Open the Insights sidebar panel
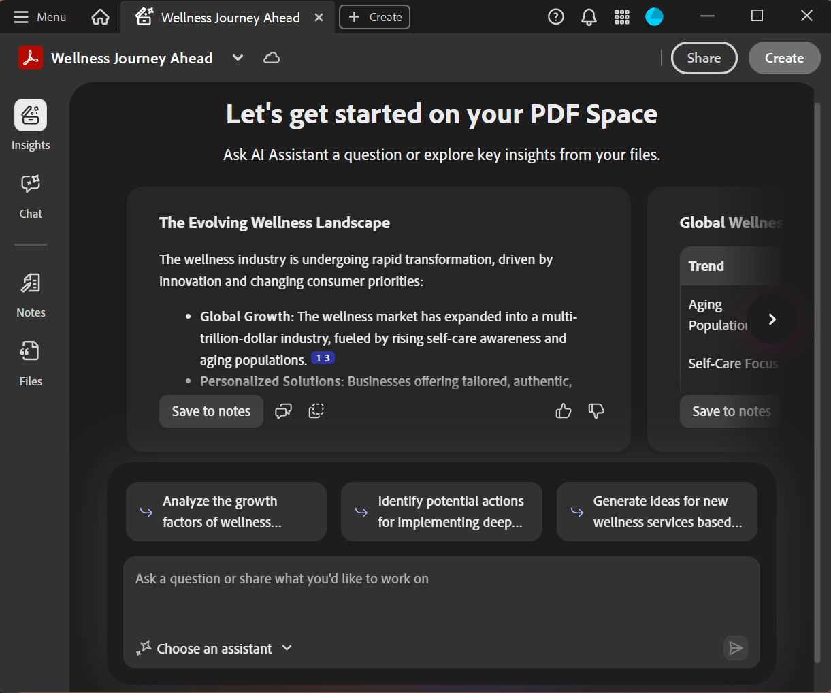This screenshot has height=693, width=831. point(31,125)
